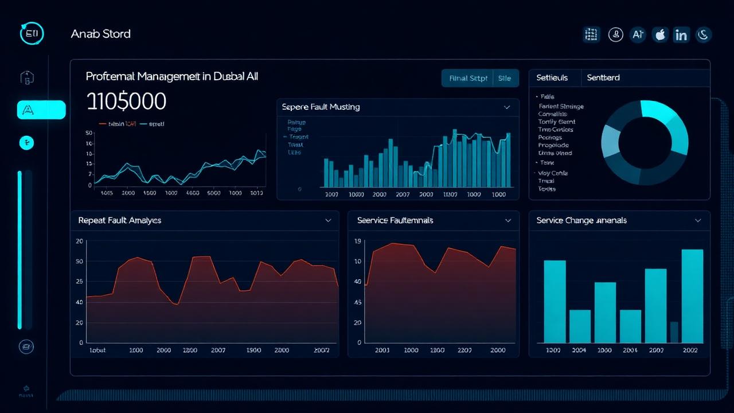Click the first bar in Service Change chart
The width and height of the screenshot is (734, 413).
(555, 302)
